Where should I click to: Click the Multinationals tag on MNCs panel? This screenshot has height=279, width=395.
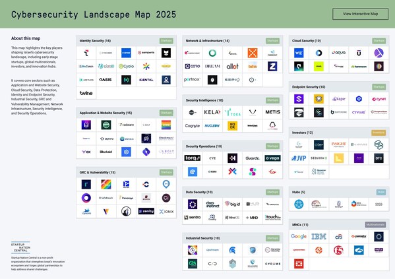click(375, 224)
